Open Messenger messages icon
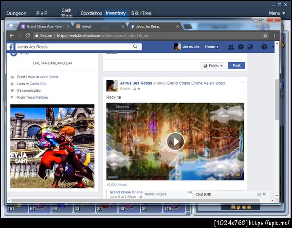Viewport: 292px width, 228px height. [x=240, y=47]
